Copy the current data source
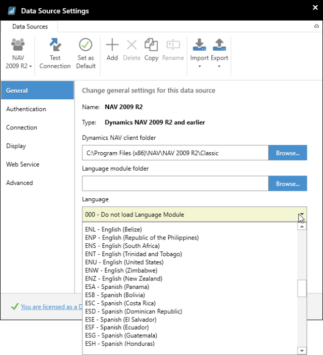The width and height of the screenshot is (323, 355). tap(151, 50)
